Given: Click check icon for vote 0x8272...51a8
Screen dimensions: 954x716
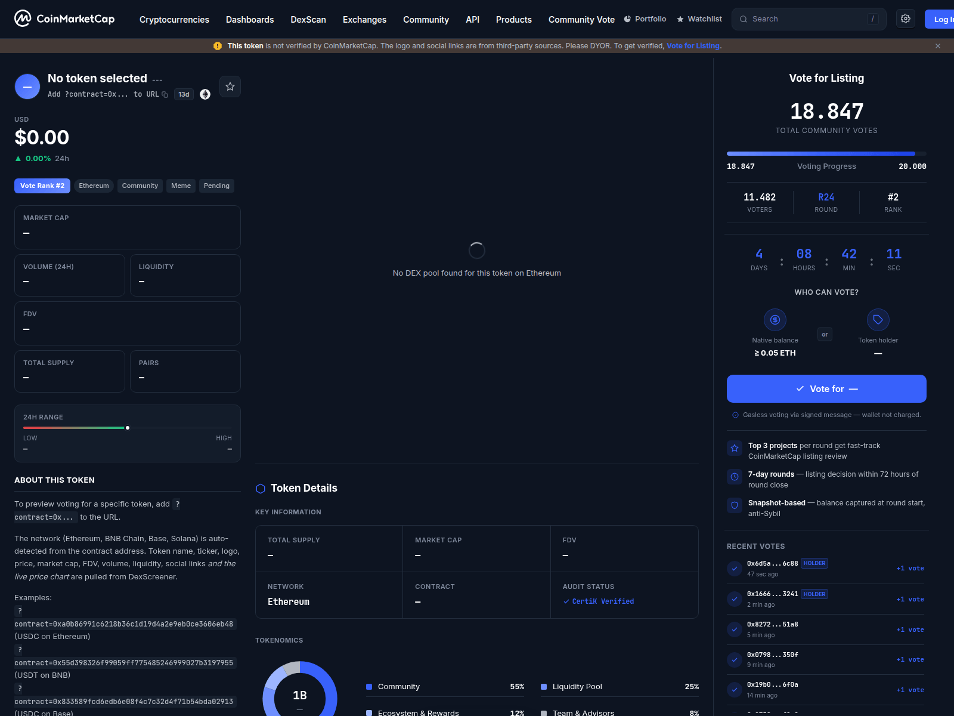Looking at the screenshot, I should tap(735, 629).
